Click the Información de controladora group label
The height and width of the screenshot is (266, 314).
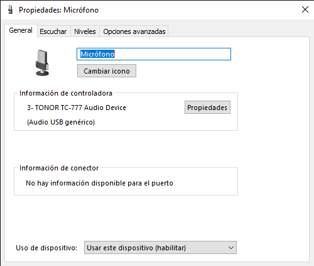tap(66, 93)
